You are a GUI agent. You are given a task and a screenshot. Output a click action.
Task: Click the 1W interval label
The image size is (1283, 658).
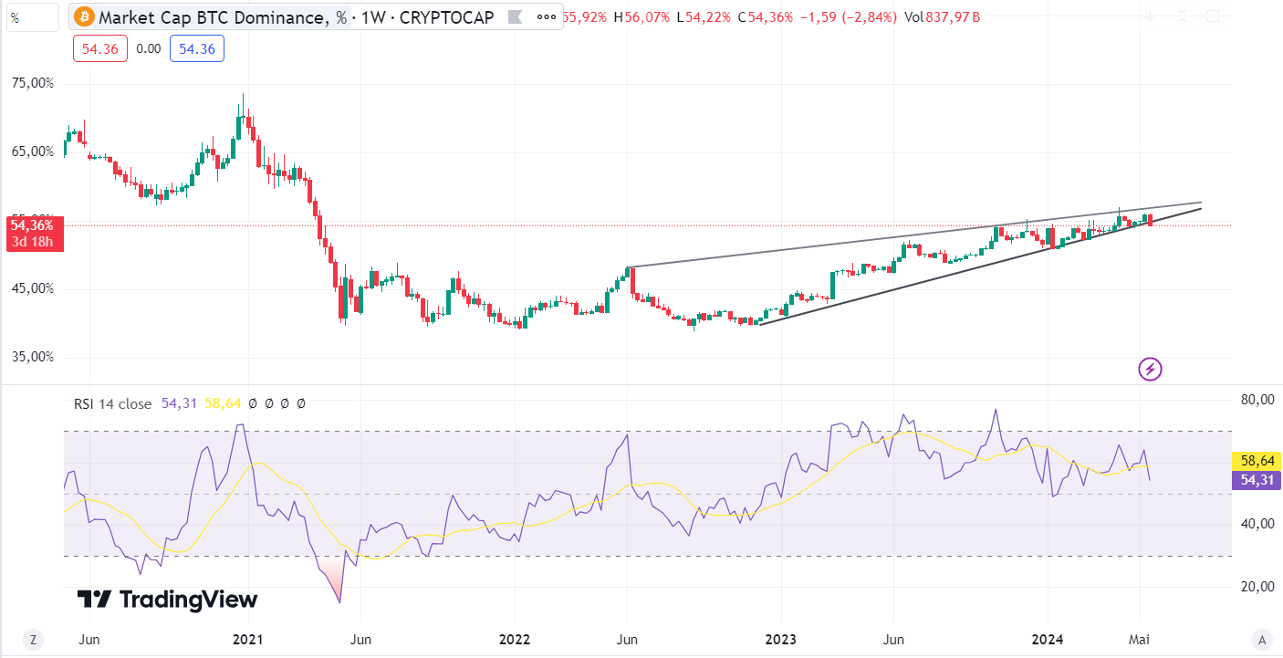[375, 16]
